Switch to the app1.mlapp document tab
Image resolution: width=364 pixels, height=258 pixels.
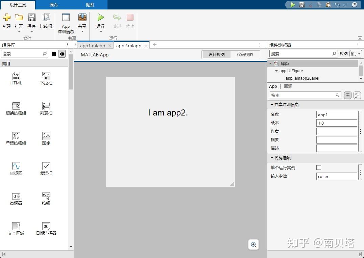point(94,45)
